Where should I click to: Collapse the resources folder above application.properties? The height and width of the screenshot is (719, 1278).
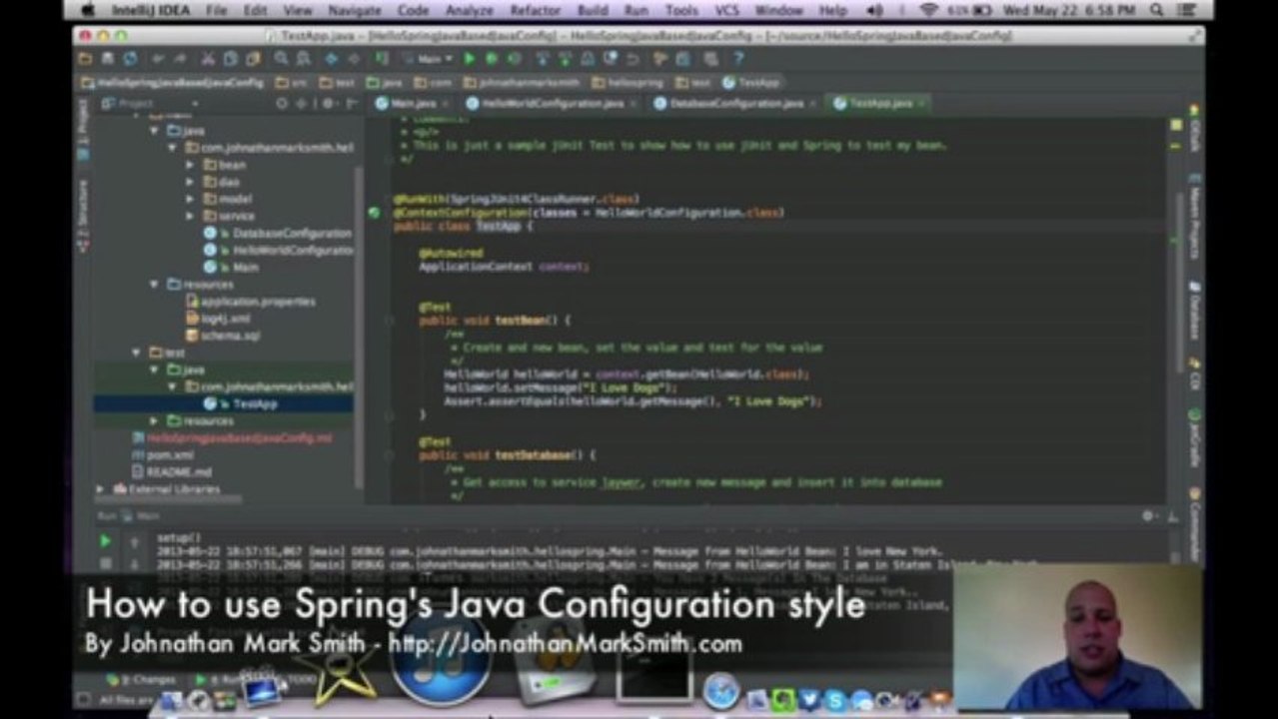pyautogui.click(x=154, y=285)
